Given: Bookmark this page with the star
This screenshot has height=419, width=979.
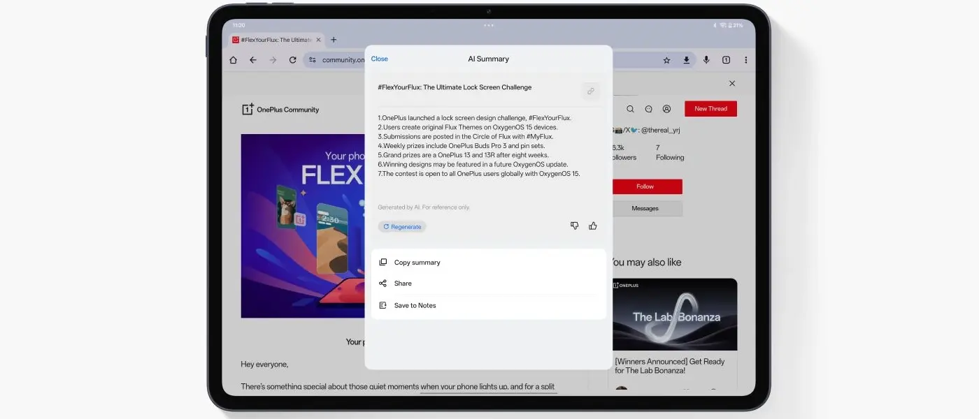Looking at the screenshot, I should coord(667,60).
